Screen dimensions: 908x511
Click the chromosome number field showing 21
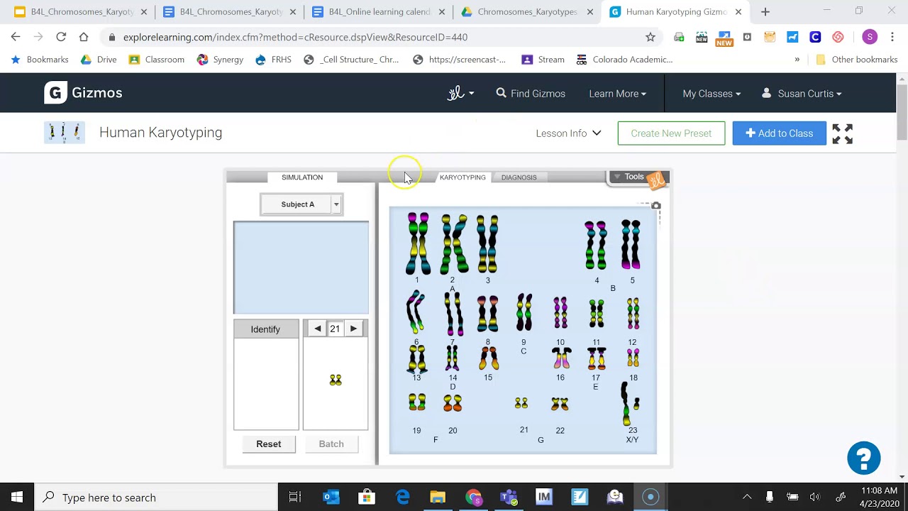[335, 329]
